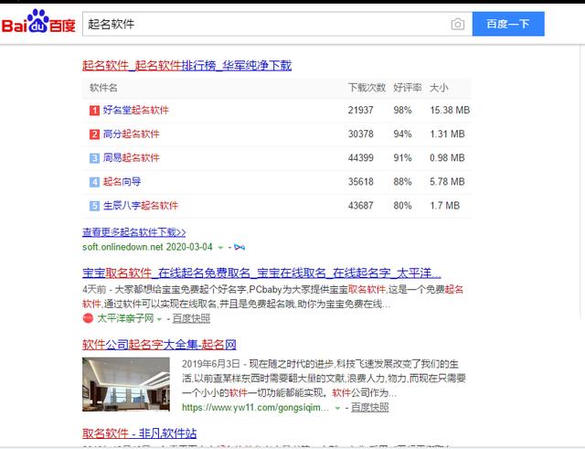The width and height of the screenshot is (585, 449).
Task: Open 生辰八字起名软件 link
Action: click(x=141, y=206)
